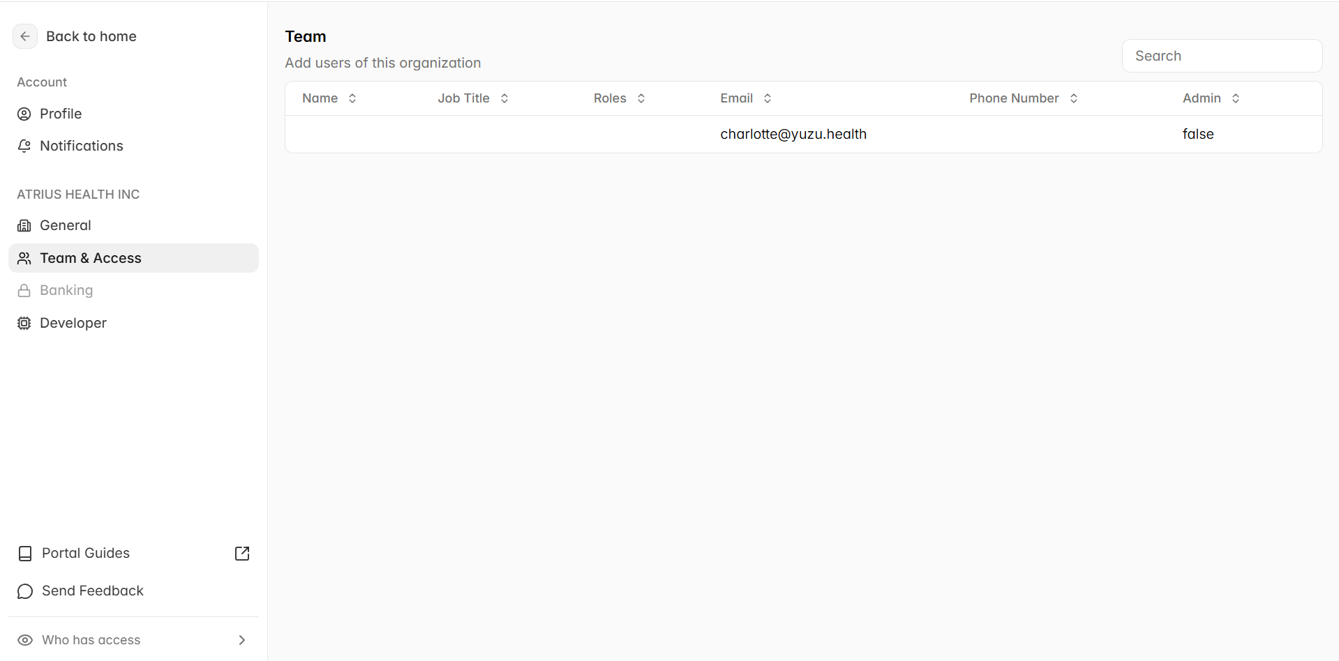
Task: Sort table by Admin column arrows
Action: point(1236,98)
